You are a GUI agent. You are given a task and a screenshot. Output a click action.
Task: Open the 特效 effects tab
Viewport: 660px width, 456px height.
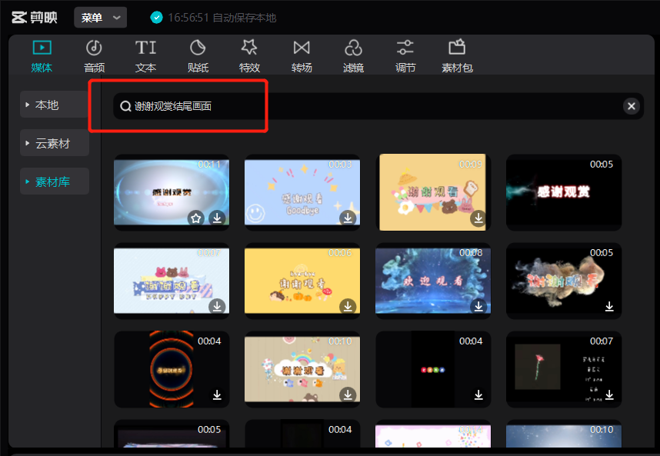249,56
